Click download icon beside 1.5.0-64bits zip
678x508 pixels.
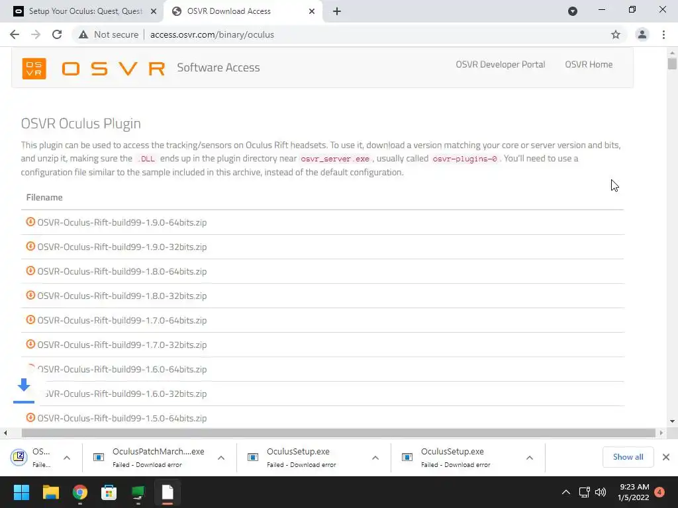[30, 418]
